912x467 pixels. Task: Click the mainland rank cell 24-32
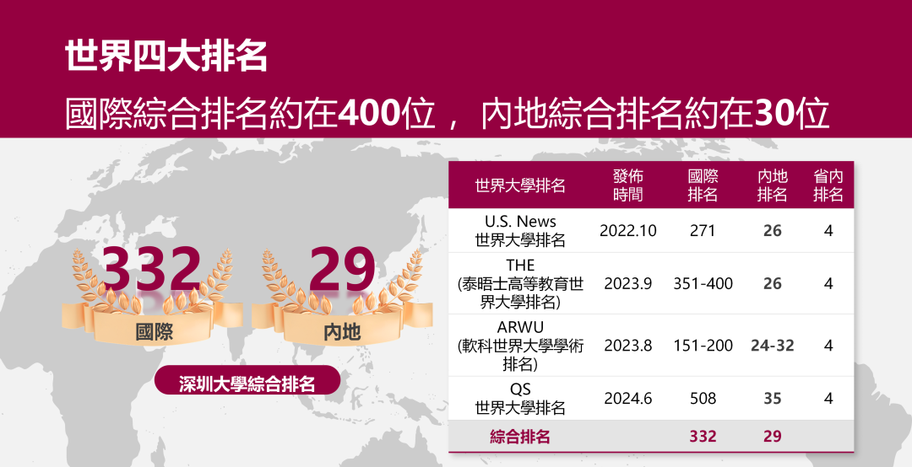[772, 346]
